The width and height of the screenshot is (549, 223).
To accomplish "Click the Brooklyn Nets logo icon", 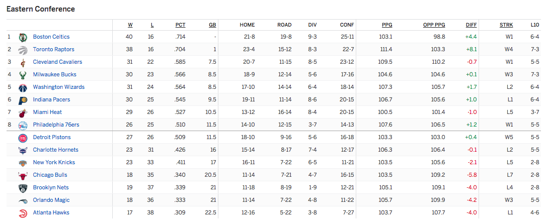I will click(x=23, y=188).
